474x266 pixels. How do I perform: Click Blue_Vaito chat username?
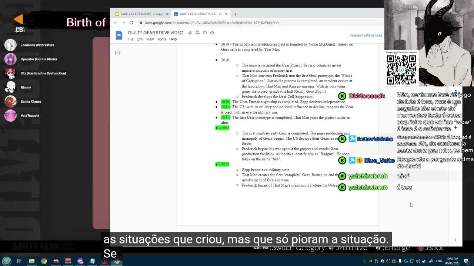click(379, 160)
